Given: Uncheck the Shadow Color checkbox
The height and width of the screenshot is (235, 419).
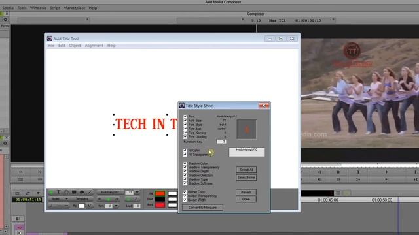Looking at the screenshot, I should (185, 164).
